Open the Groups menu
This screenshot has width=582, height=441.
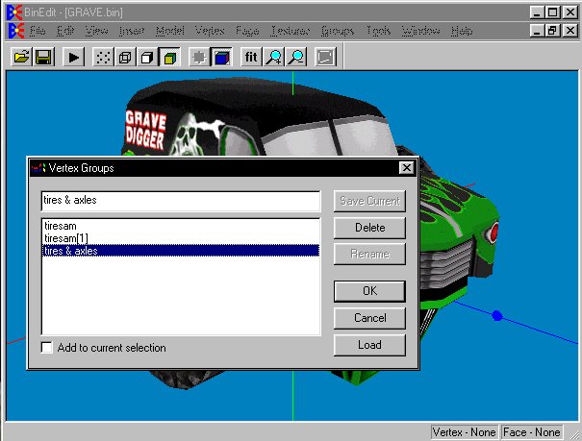(x=337, y=31)
